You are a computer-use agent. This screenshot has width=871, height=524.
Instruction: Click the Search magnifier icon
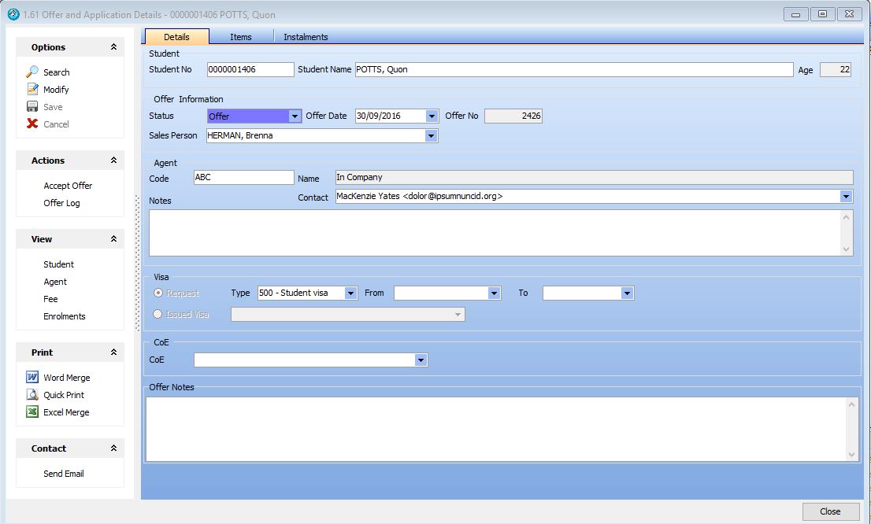click(x=32, y=72)
